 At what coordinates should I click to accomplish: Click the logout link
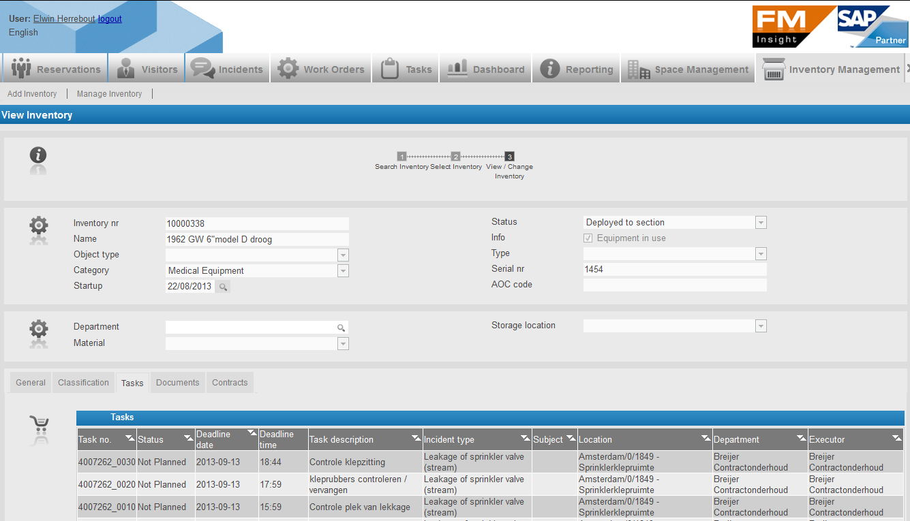(x=110, y=19)
